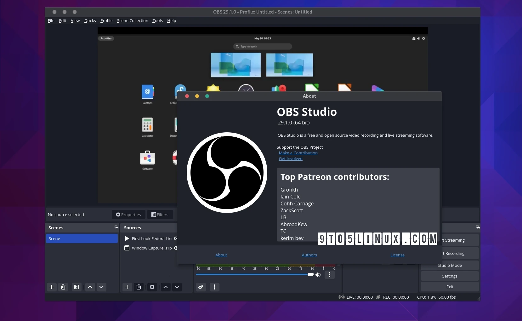Hide the Window Capture source eye icon
The width and height of the screenshot is (522, 321).
tap(176, 248)
